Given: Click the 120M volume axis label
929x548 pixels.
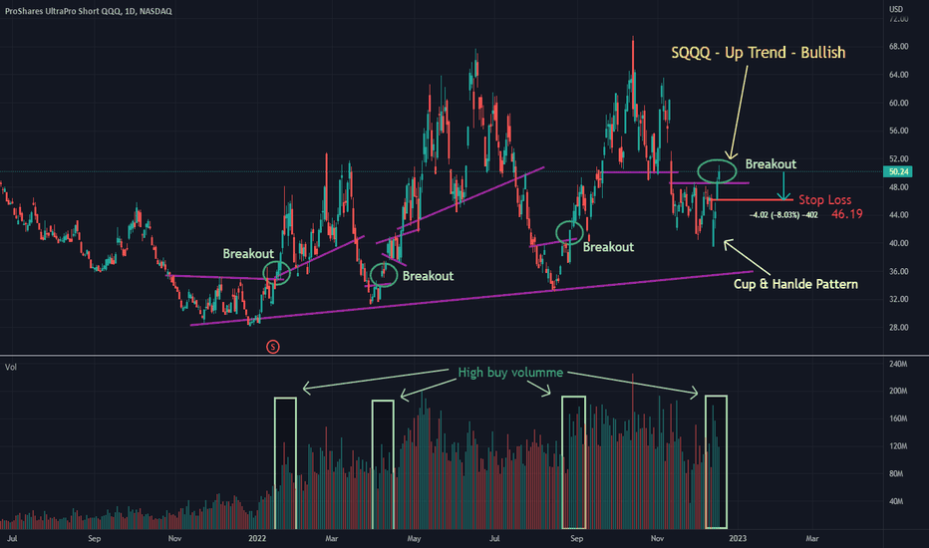Looking at the screenshot, I should (x=898, y=446).
